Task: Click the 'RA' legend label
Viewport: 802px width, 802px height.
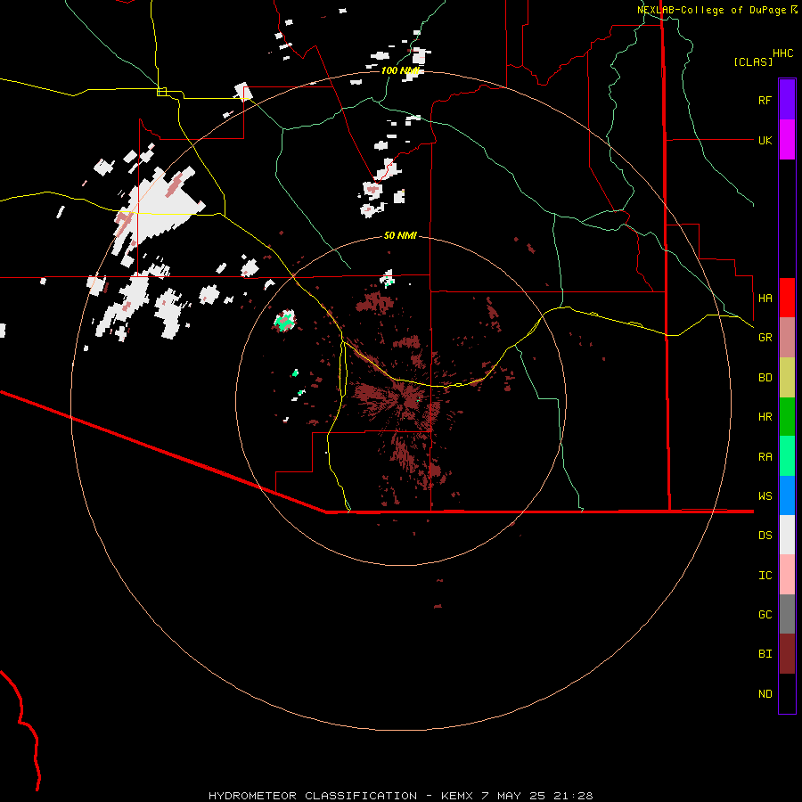Action: 765,457
